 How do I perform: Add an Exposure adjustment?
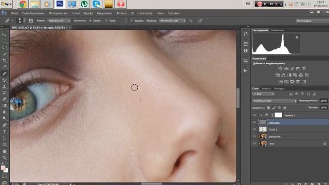click(298, 68)
